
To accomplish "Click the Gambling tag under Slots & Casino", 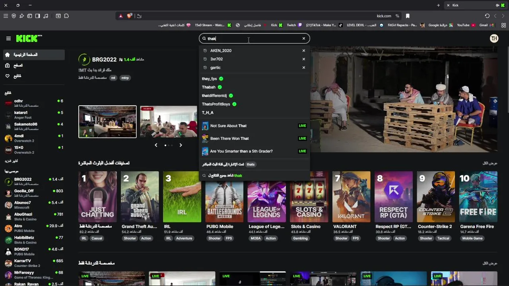I will pyautogui.click(x=300, y=238).
